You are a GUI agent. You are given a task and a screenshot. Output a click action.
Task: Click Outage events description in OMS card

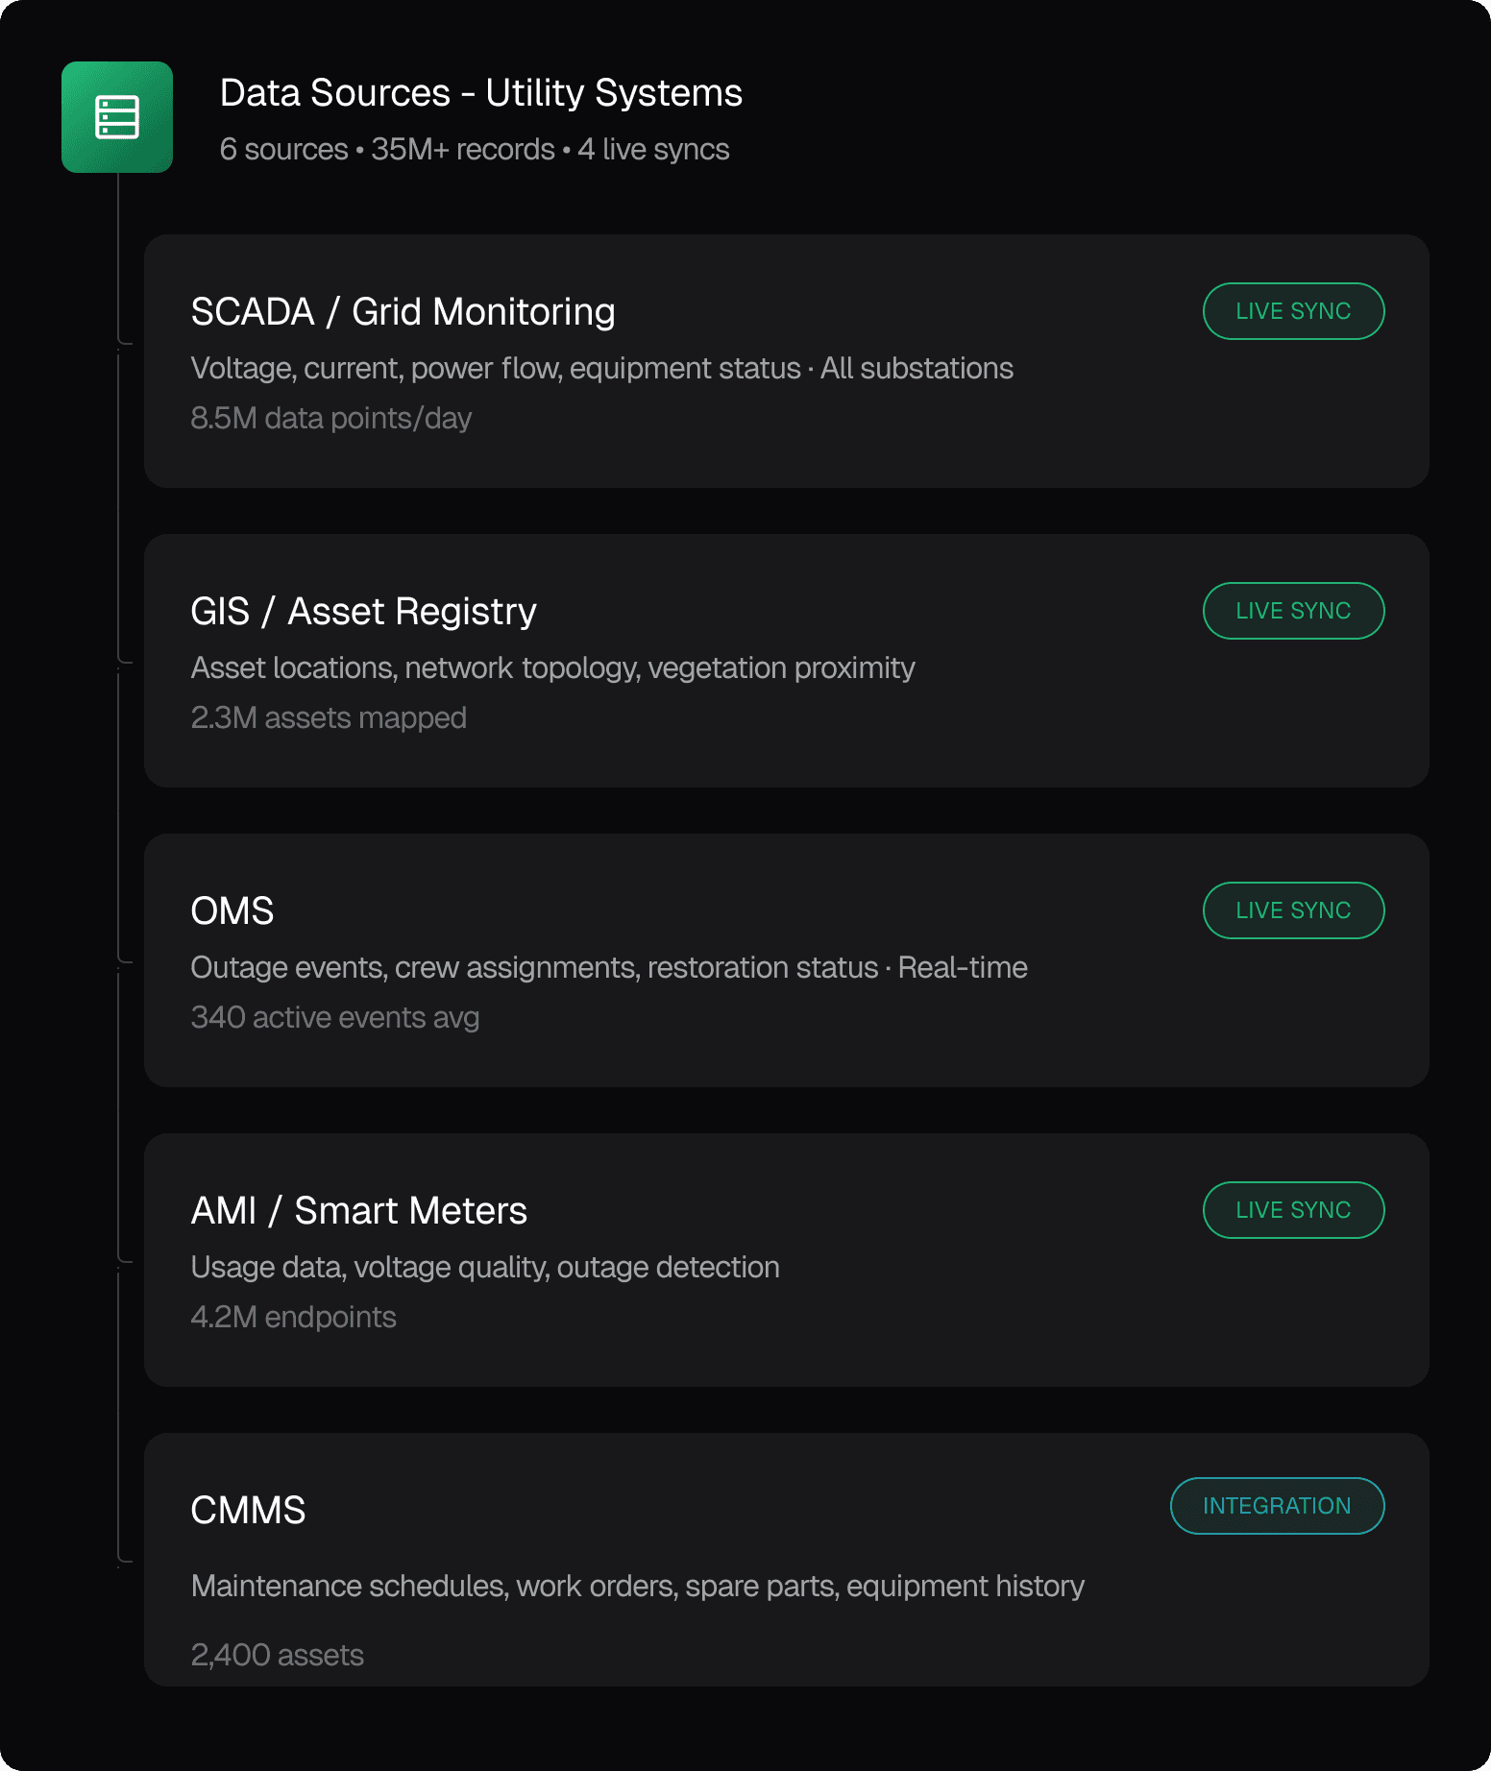(608, 968)
